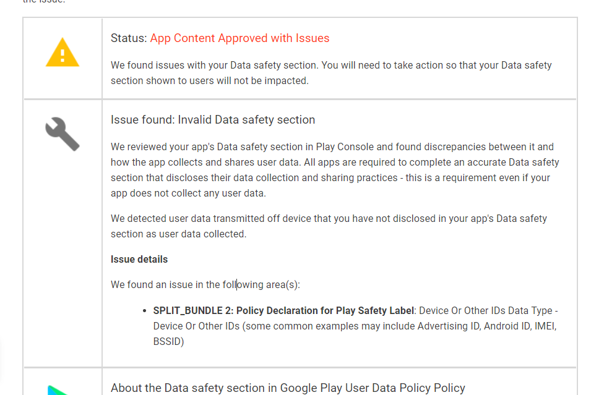The image size is (591, 395).
Task: Click the bullet point before SPLIT_BUNDLE 2
Action: coord(145,310)
